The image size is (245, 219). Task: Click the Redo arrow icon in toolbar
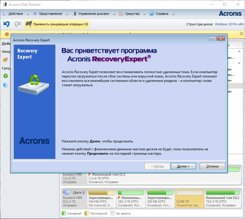point(18,24)
